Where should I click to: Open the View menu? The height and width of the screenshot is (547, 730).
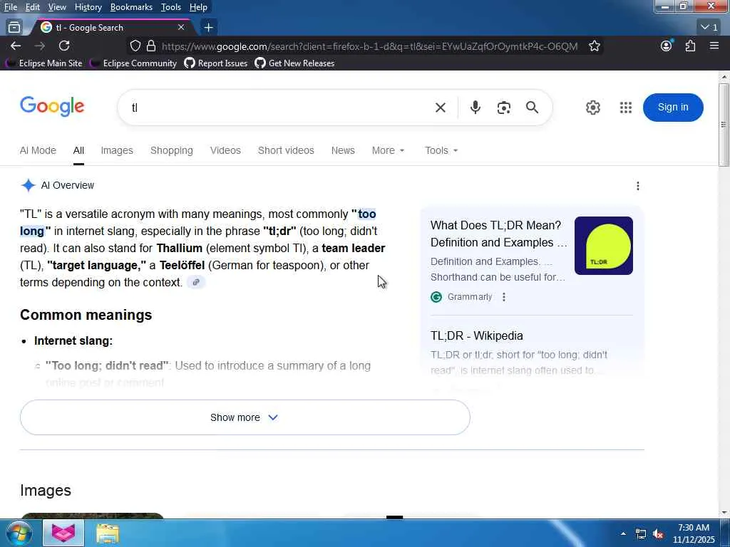pyautogui.click(x=57, y=7)
